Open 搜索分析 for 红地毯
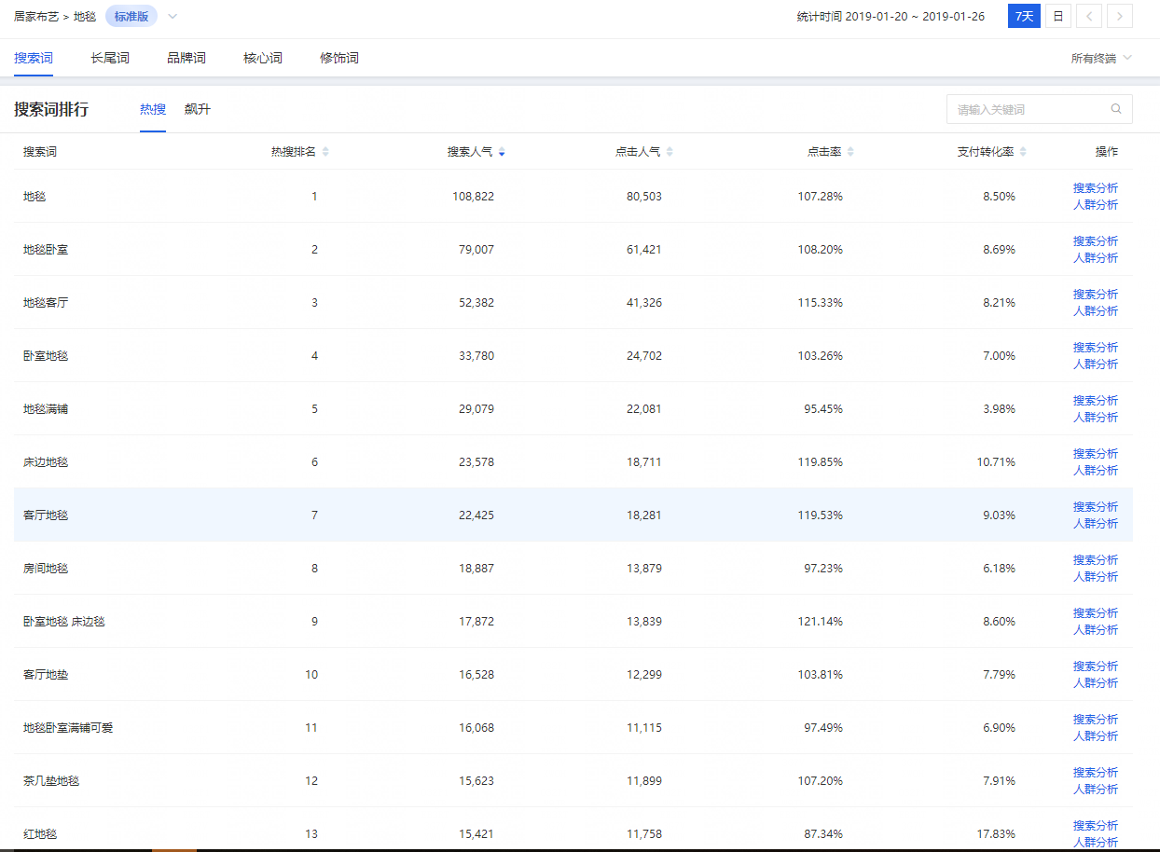Viewport: 1160px width, 852px height. [1096, 825]
